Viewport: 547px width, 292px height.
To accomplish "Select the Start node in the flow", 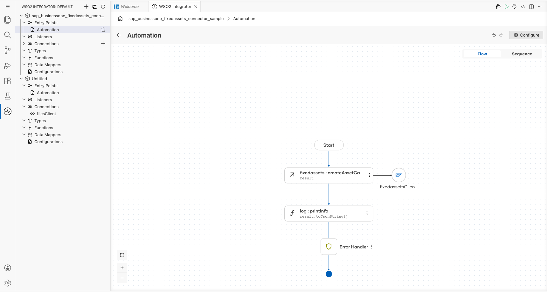I will pos(329,145).
